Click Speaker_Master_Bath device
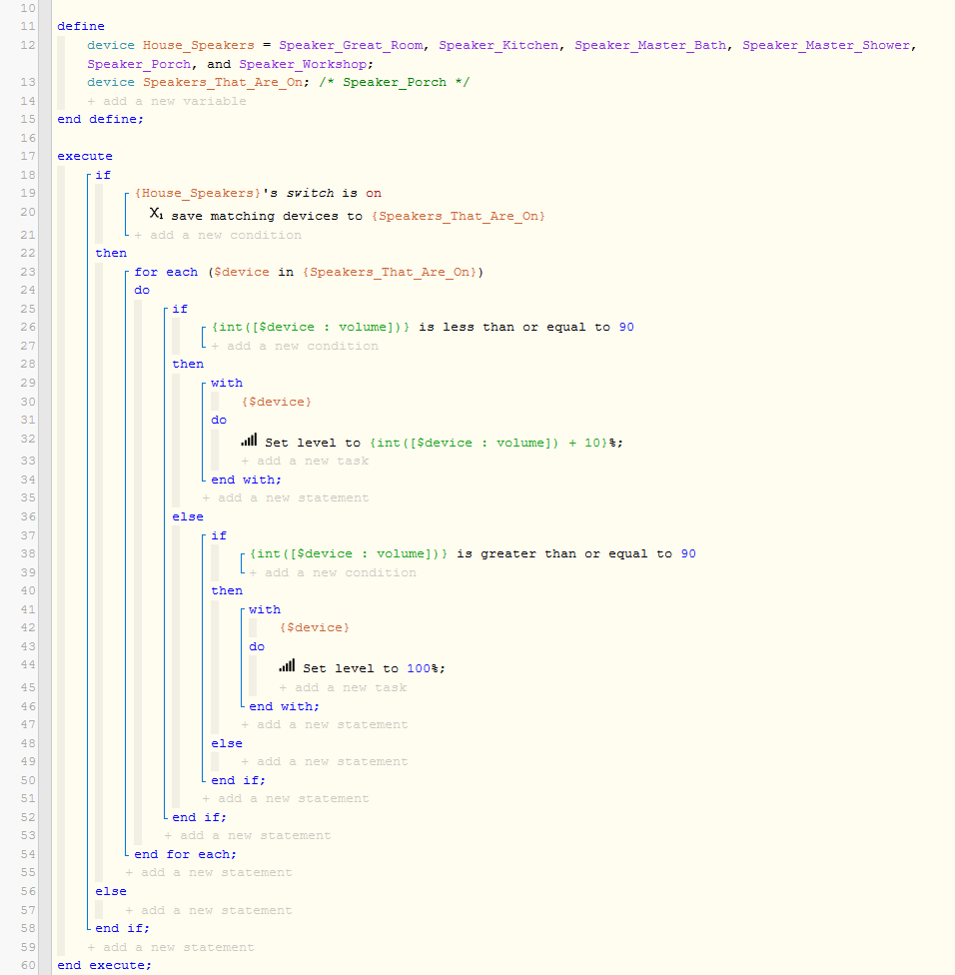 tap(650, 45)
